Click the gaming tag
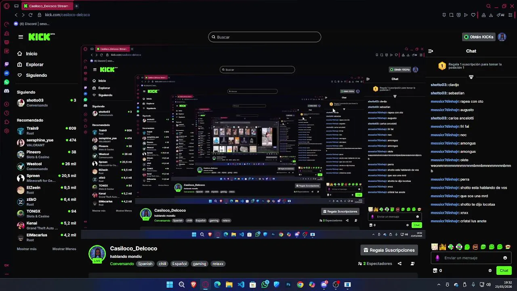This screenshot has width=517, height=291. coord(200,264)
